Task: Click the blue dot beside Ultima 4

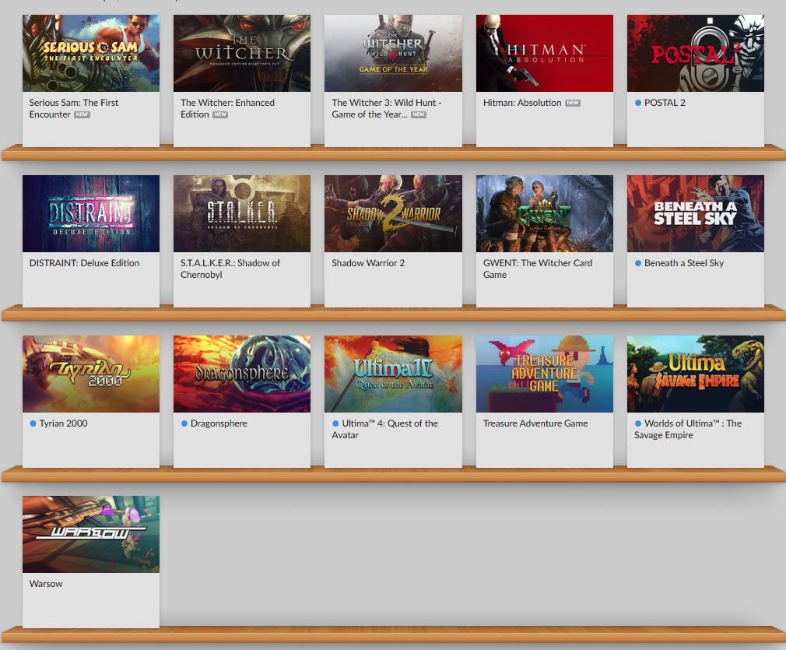Action: [x=335, y=423]
